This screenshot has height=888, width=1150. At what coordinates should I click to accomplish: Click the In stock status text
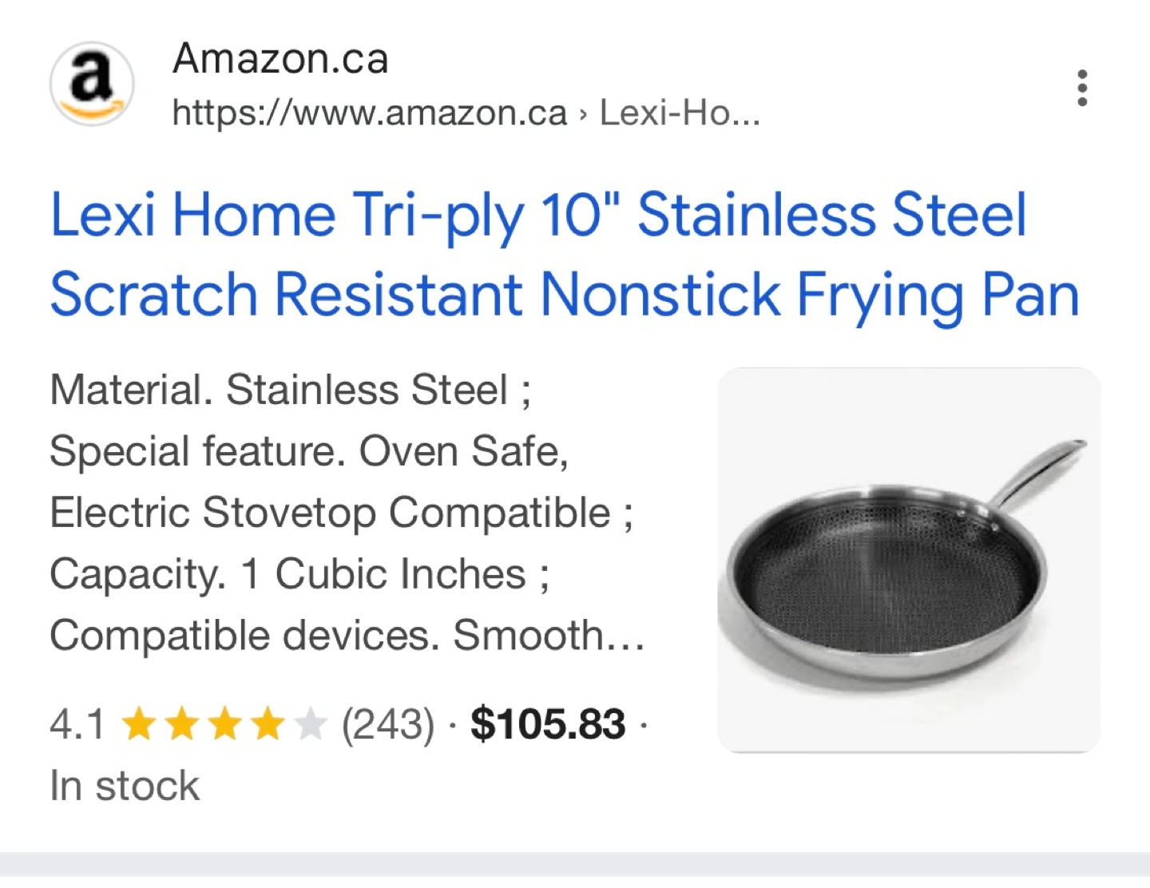click(125, 786)
